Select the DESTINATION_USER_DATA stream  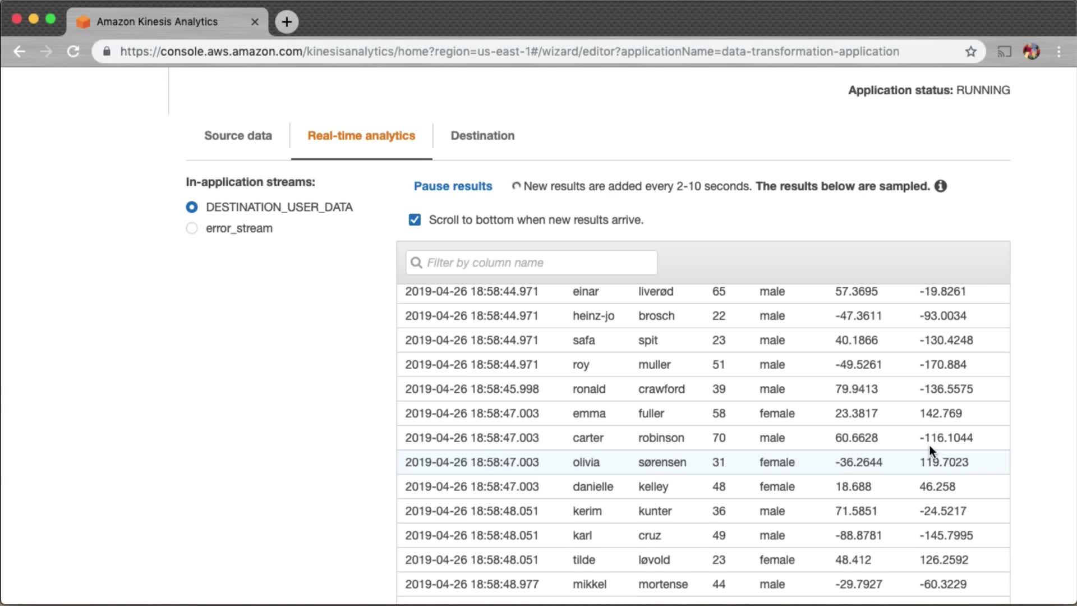pyautogui.click(x=192, y=207)
